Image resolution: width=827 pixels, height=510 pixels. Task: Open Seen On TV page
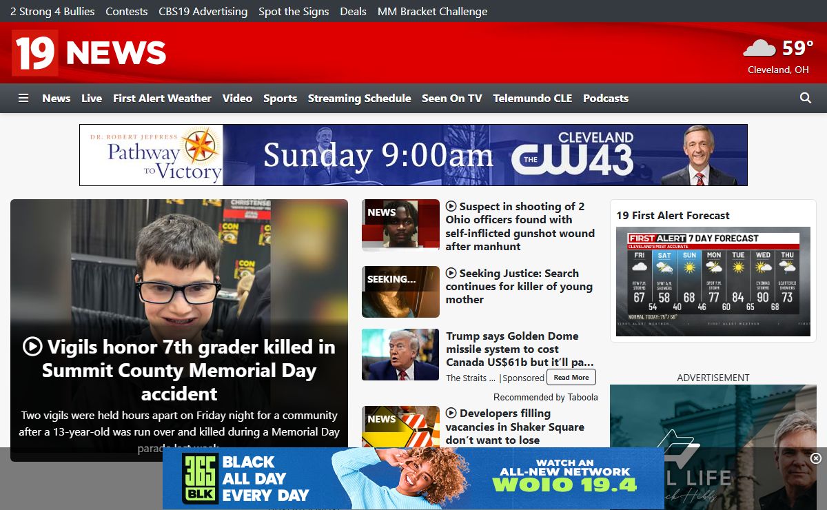(451, 98)
